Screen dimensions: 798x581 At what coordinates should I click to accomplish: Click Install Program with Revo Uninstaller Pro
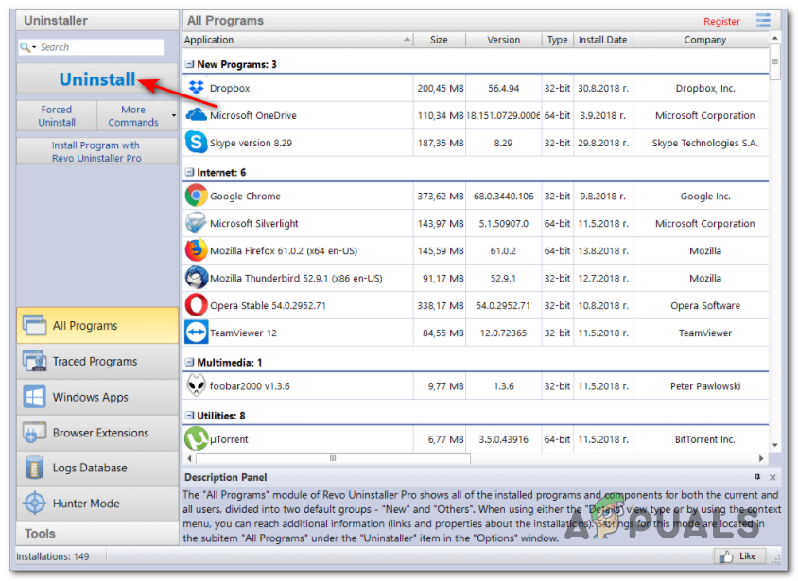[97, 151]
